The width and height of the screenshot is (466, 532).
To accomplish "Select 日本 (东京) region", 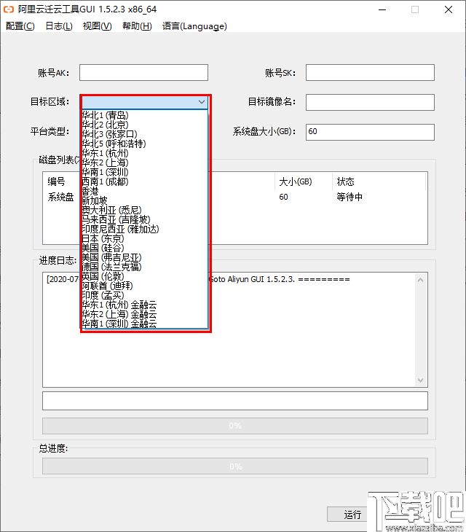I will (x=144, y=239).
